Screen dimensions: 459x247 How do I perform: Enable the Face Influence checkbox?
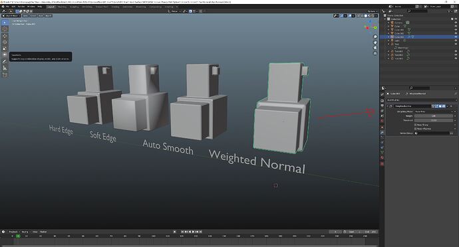pos(415,129)
